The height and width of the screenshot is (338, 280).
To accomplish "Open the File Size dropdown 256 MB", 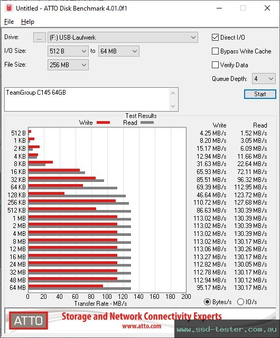I will (68, 65).
